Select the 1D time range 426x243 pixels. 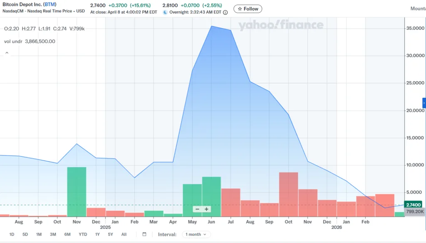click(x=12, y=234)
